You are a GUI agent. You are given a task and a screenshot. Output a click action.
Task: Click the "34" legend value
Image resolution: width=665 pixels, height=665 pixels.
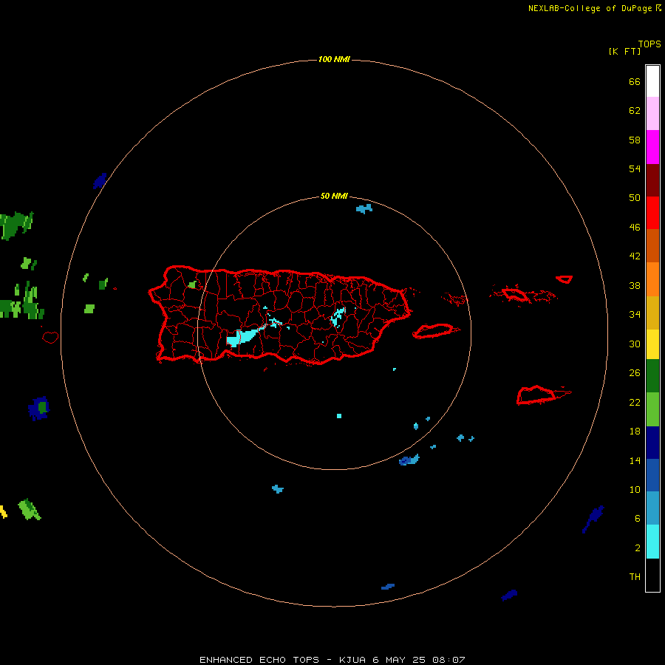(635, 314)
